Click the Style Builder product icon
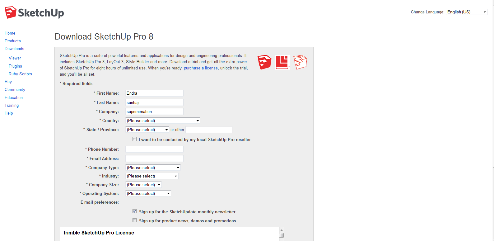Viewport: 494px width, 241px height. (x=300, y=62)
